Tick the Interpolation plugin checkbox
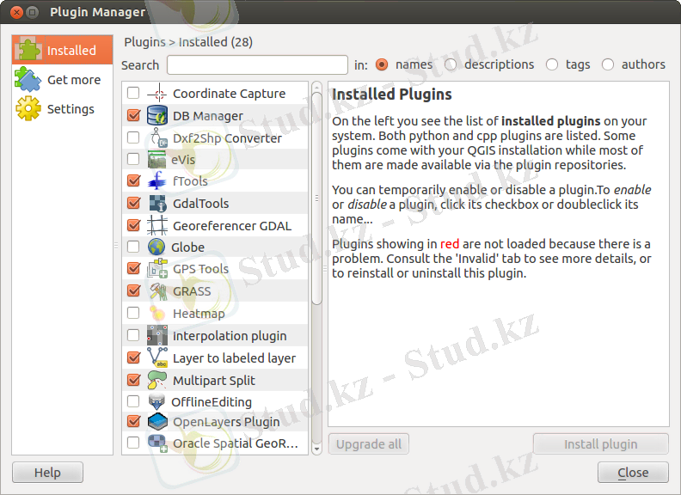681x495 pixels. pyautogui.click(x=133, y=335)
